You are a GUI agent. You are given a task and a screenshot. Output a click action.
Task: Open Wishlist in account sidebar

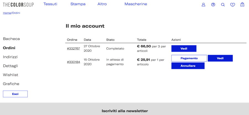coord(11,75)
